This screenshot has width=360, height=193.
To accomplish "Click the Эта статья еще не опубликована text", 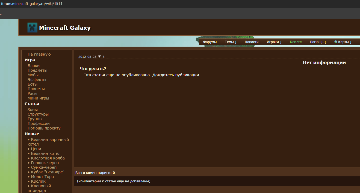I will coord(142,75).
